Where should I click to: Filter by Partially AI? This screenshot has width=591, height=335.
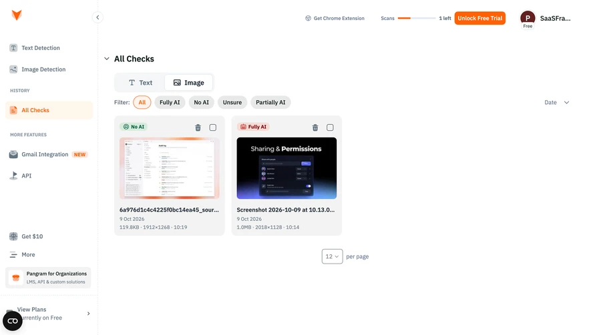pyautogui.click(x=270, y=103)
